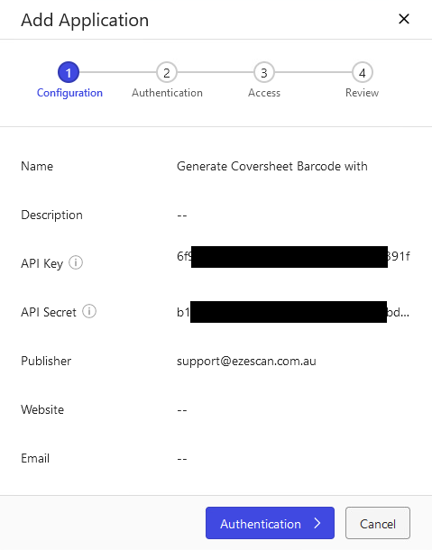Select step 3 circle in wizard
The height and width of the screenshot is (550, 432).
tap(264, 72)
